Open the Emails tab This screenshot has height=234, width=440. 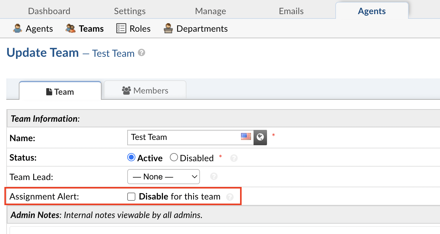(x=291, y=11)
